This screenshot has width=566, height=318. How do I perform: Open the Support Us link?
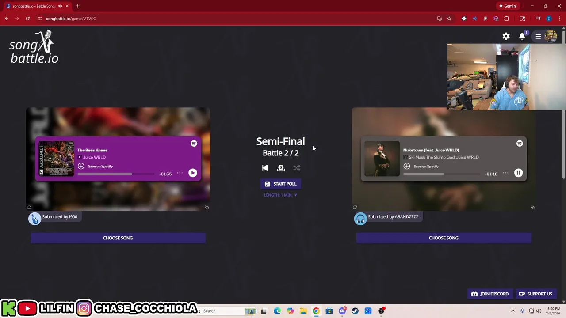tap(535, 294)
